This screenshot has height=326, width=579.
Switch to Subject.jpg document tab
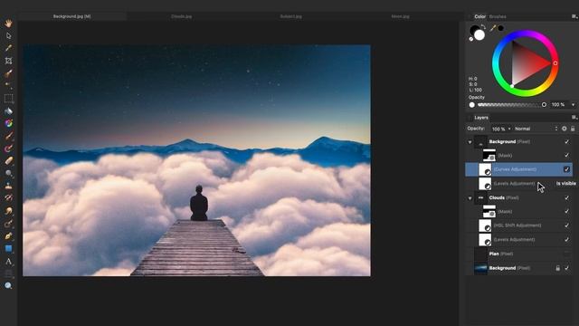click(291, 16)
